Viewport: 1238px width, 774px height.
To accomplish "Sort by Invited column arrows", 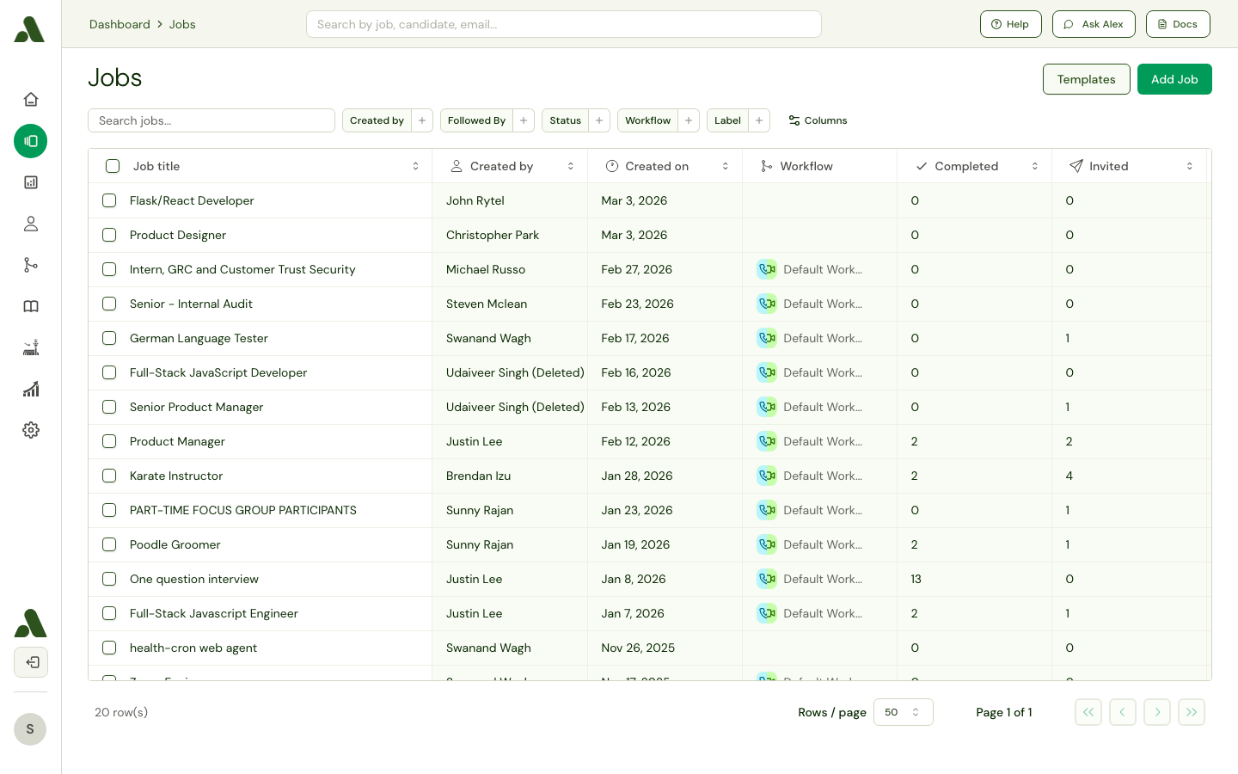I will point(1190,166).
